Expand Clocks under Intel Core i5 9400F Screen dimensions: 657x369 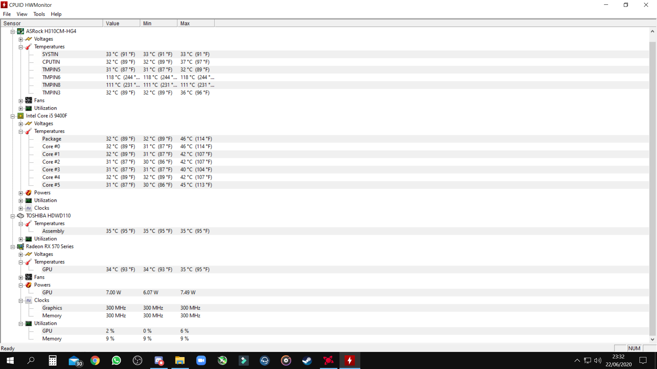(x=21, y=208)
